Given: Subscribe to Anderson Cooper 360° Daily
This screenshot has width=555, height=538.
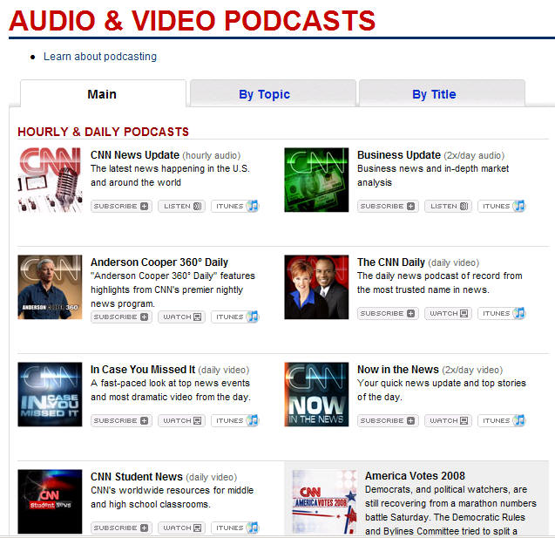Looking at the screenshot, I should tap(121, 317).
